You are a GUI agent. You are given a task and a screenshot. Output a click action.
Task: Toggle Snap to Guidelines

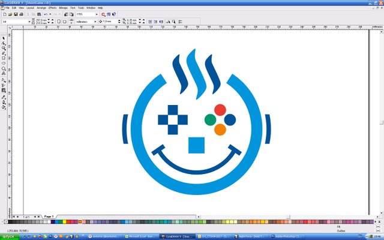tap(155, 22)
